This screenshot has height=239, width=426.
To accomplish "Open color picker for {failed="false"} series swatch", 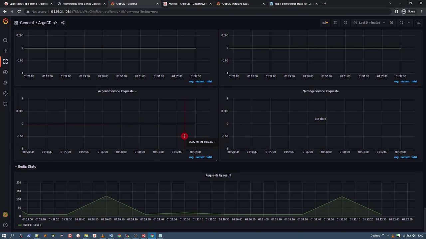I will (x=20, y=225).
